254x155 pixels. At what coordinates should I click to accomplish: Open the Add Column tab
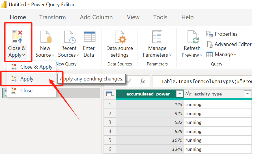pos(96,17)
